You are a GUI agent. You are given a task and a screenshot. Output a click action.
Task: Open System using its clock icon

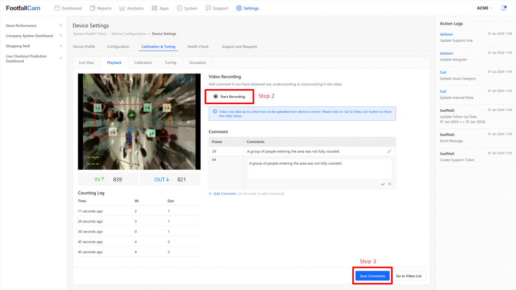pyautogui.click(x=179, y=8)
